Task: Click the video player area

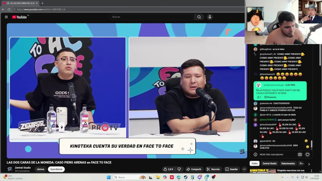Action: (x=127, y=90)
